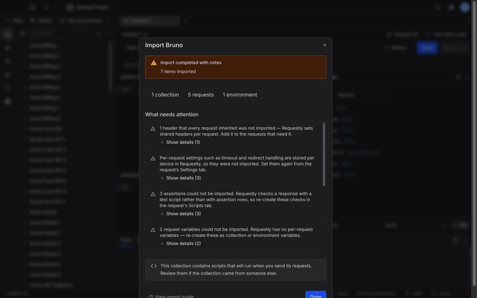Click the warning triangle beside the request variables note
477x298 pixels.
pyautogui.click(x=153, y=230)
